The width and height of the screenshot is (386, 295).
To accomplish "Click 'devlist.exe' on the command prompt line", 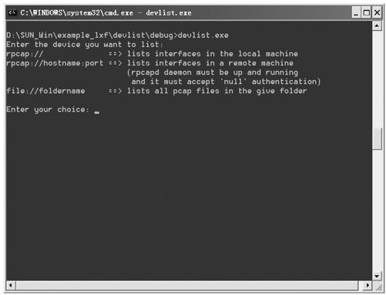I will [x=203, y=35].
